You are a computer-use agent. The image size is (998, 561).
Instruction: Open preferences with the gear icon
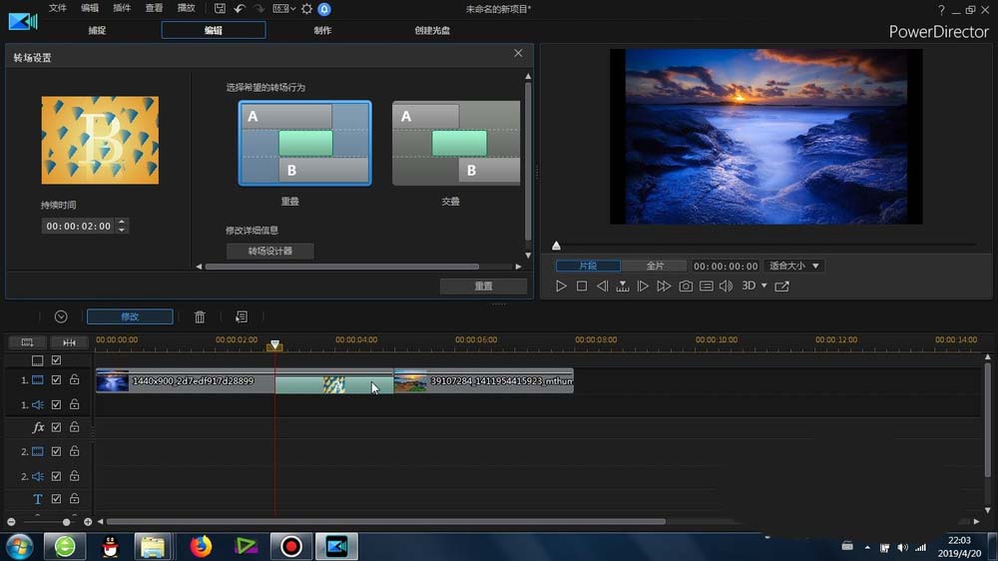click(306, 9)
